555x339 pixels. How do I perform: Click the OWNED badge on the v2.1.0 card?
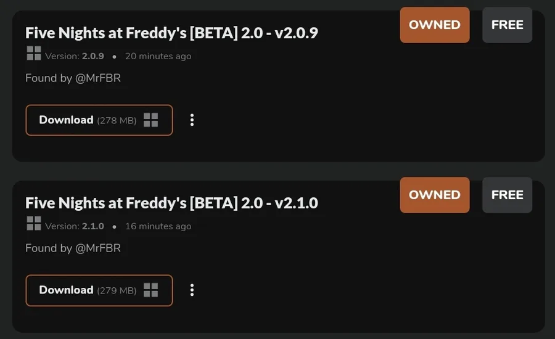435,195
